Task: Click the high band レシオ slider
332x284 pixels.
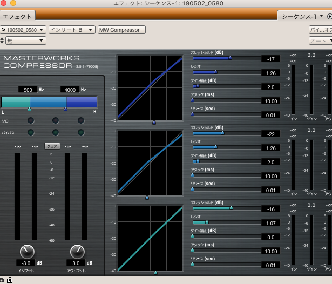Action: tap(227, 72)
